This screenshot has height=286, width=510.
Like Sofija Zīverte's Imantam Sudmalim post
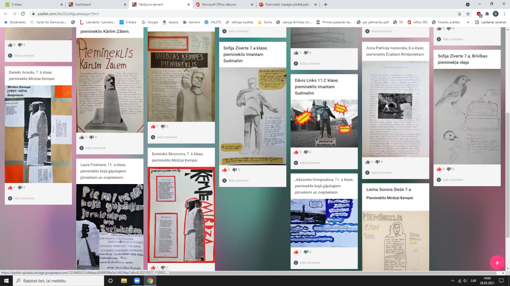click(224, 170)
